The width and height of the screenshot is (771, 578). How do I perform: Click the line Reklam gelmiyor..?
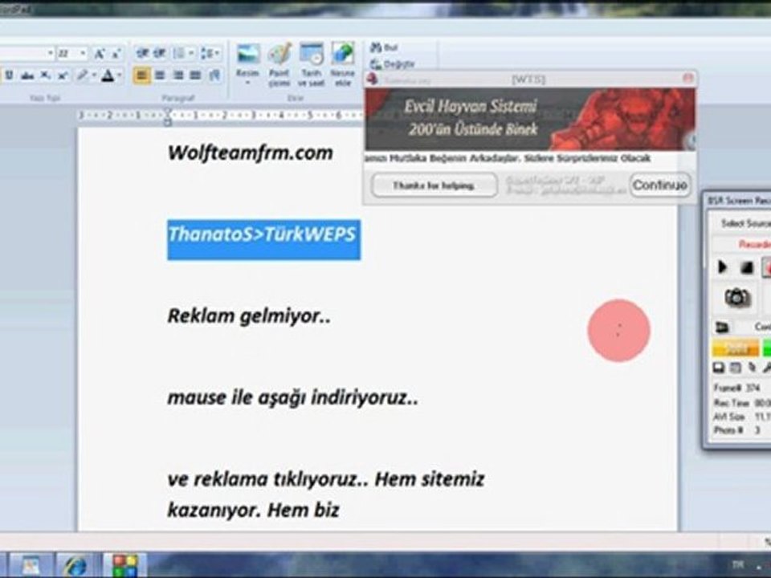tap(249, 316)
